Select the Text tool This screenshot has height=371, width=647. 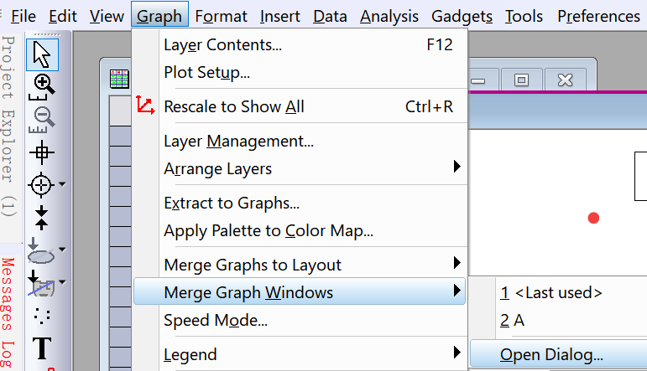(42, 348)
